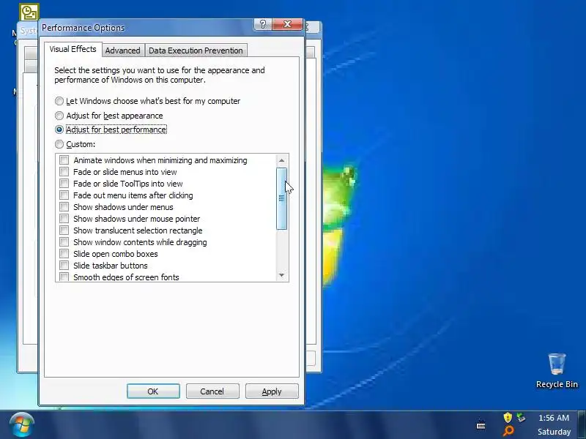Check Show shadows under menus
586x439 pixels.
coord(64,207)
